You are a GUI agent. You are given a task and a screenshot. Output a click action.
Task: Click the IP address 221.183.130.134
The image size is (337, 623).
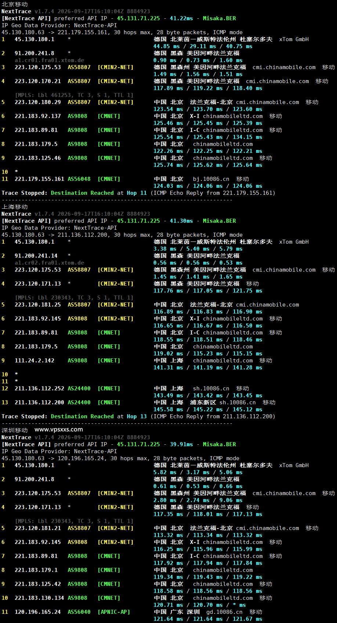coord(39,598)
